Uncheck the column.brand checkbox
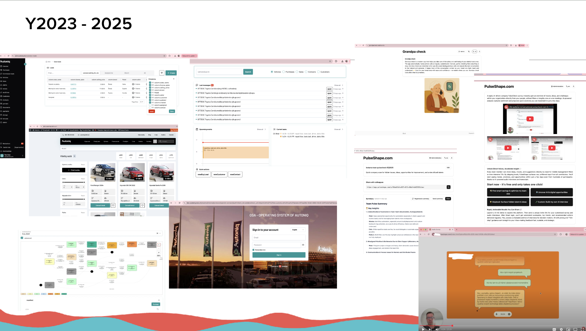The width and height of the screenshot is (586, 331). [x=150, y=90]
